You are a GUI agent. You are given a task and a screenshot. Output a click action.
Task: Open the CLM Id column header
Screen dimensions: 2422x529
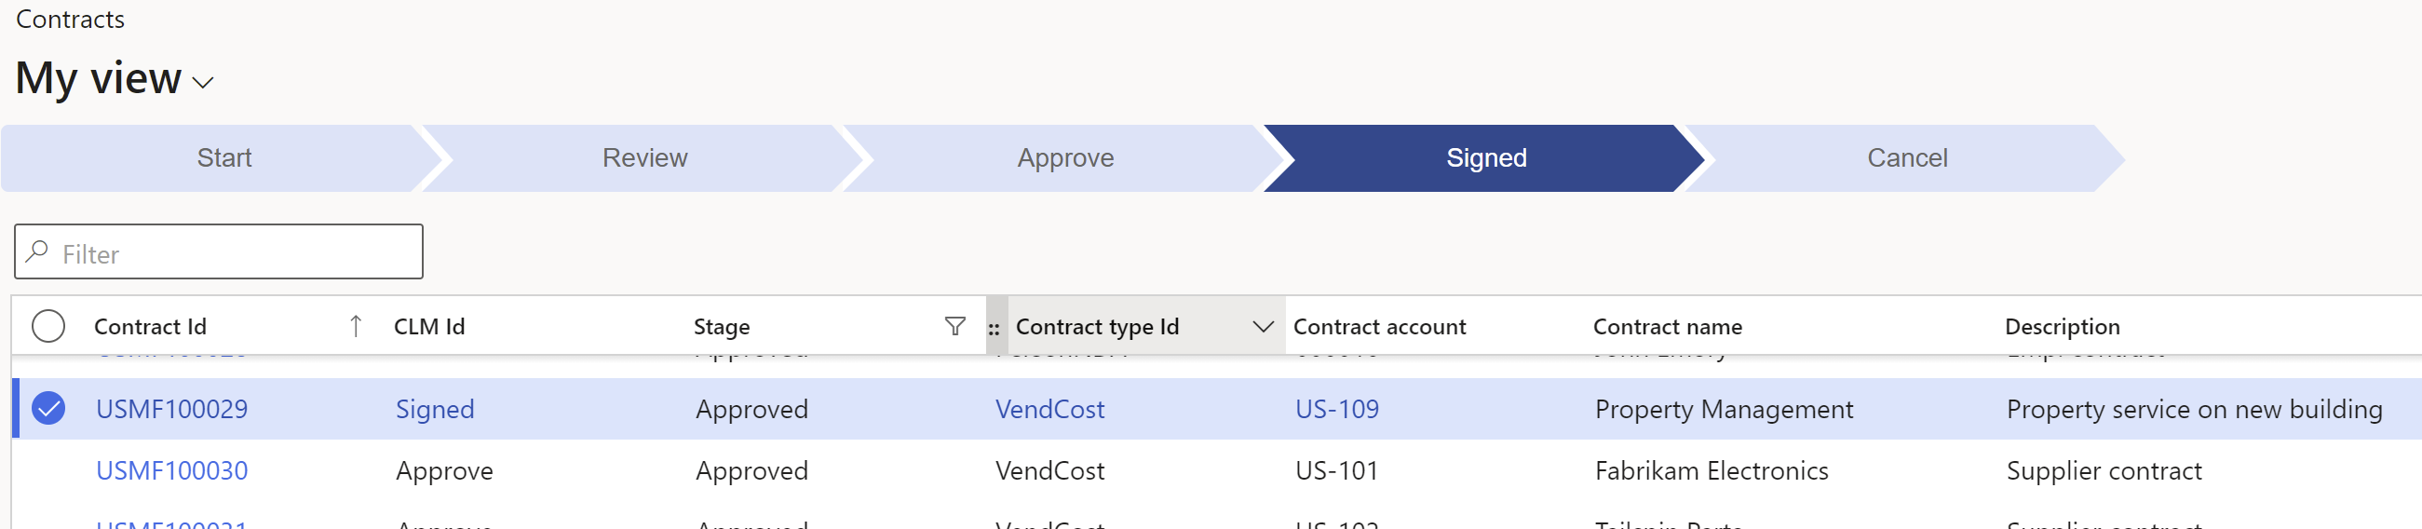[x=428, y=326]
